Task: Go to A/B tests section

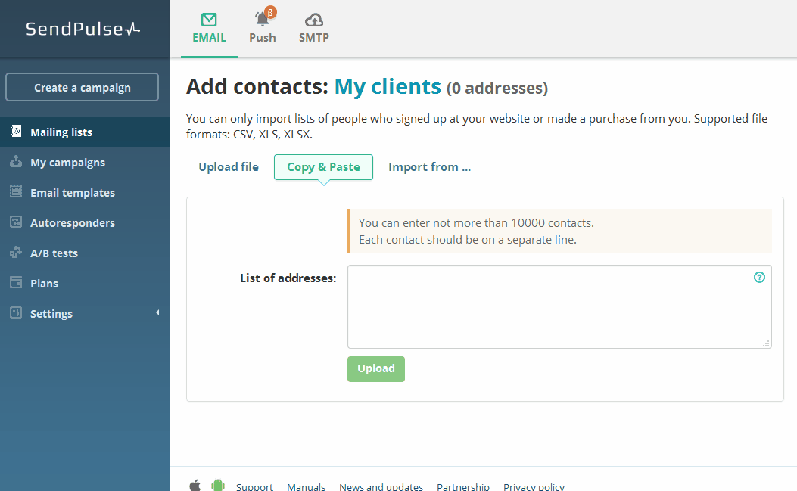Action: [x=54, y=253]
